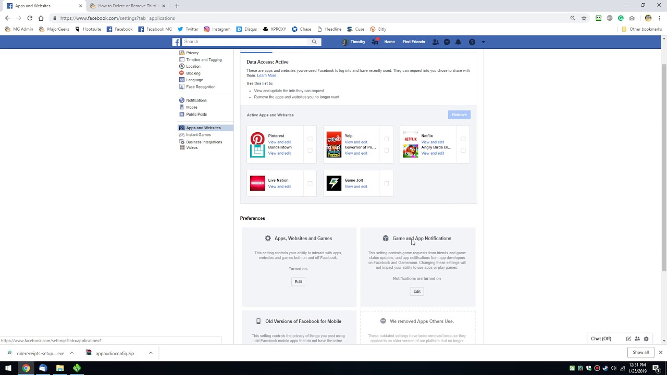Click the Live Nation app icon
Viewport: 667px width, 375px height.
pyautogui.click(x=257, y=183)
